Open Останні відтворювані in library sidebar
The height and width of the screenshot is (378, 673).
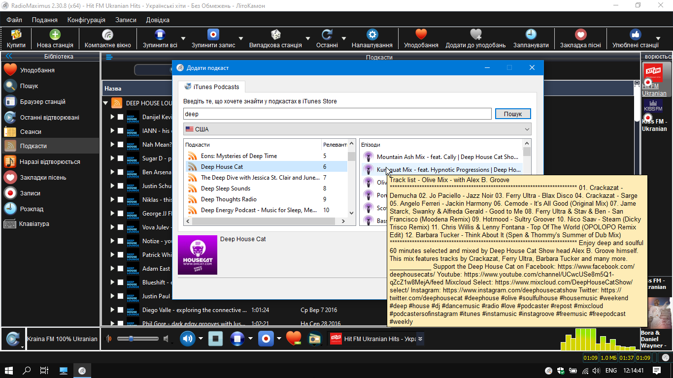(x=49, y=118)
